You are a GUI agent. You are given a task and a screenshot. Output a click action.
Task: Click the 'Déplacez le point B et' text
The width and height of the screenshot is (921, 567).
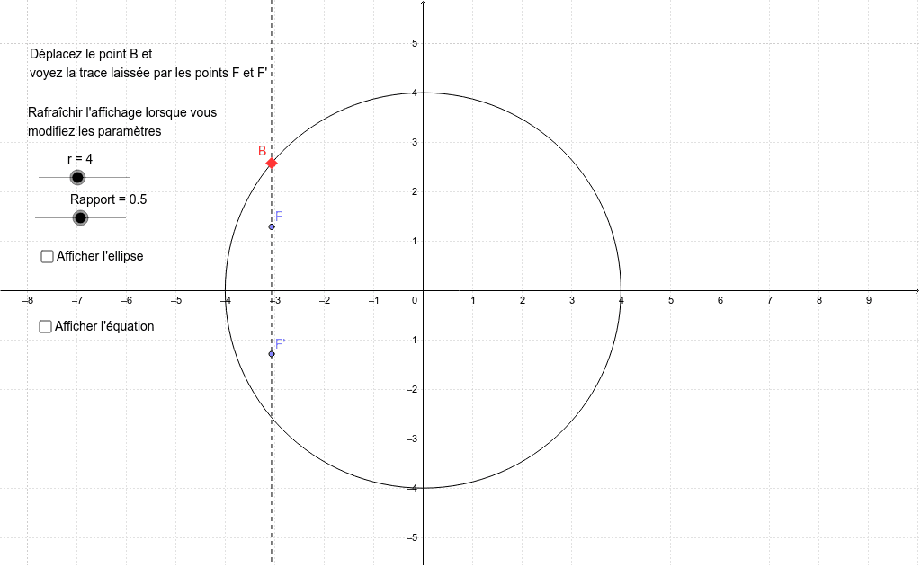[x=91, y=54]
